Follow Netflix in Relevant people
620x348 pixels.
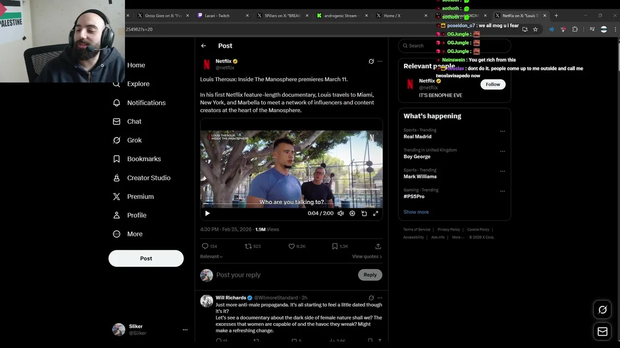(493, 84)
